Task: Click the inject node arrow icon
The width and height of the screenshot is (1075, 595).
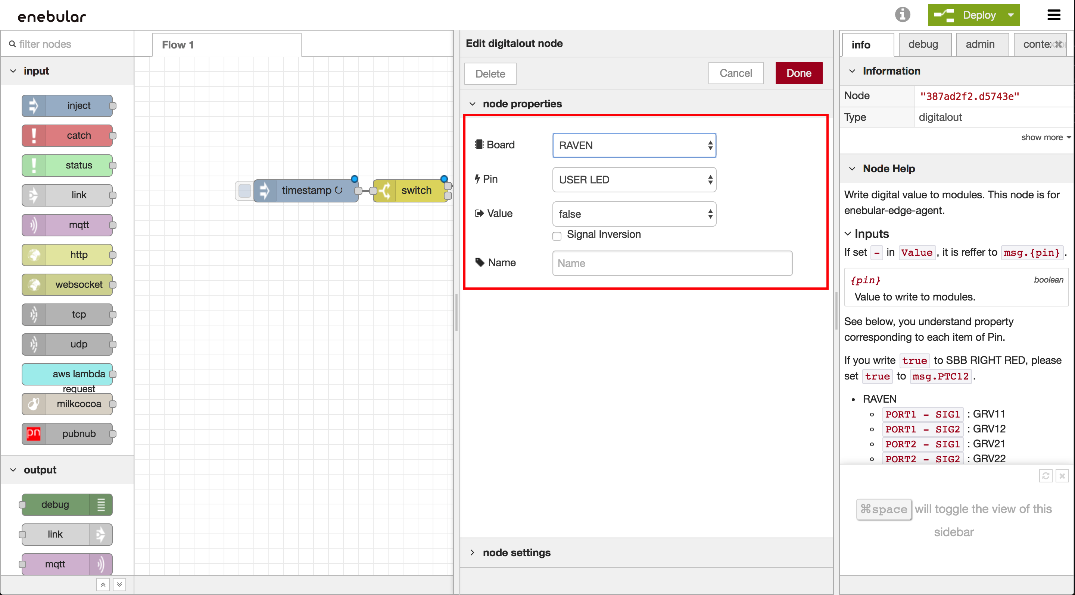Action: point(33,106)
